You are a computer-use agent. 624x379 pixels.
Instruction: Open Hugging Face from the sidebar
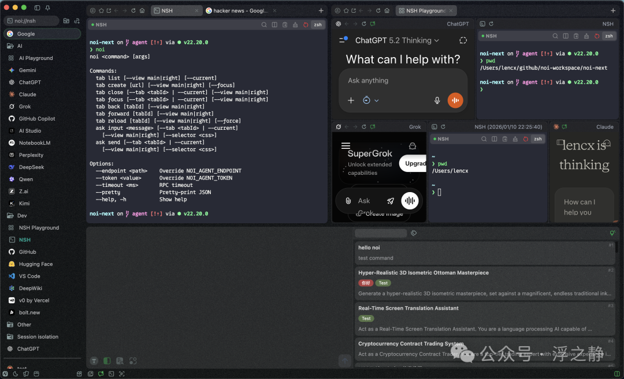coord(35,264)
